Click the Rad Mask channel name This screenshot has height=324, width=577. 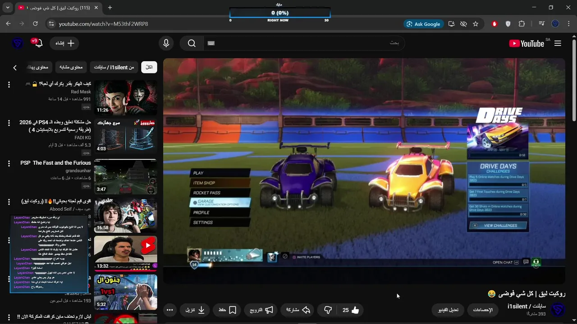tap(81, 92)
